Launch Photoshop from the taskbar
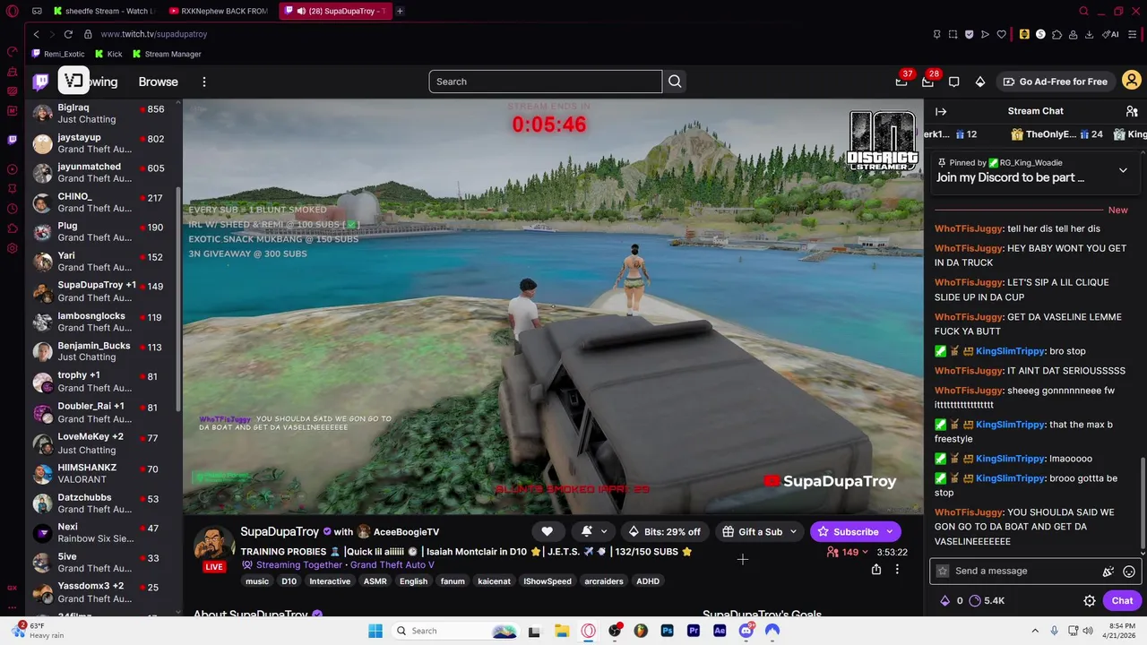Viewport: 1147px width, 645px height. 667,631
